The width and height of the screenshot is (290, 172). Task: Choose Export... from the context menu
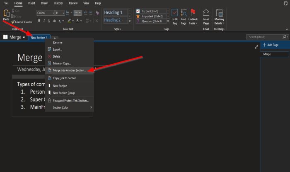69,49
